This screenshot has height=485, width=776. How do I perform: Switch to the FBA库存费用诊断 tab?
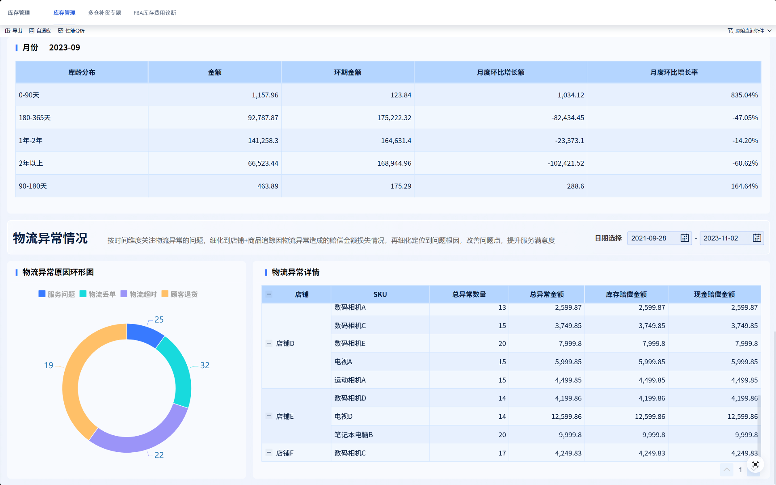[x=155, y=13]
